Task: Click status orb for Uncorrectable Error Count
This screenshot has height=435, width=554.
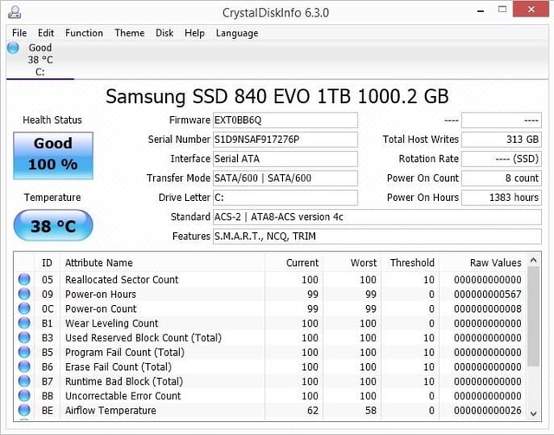Action: [24, 395]
